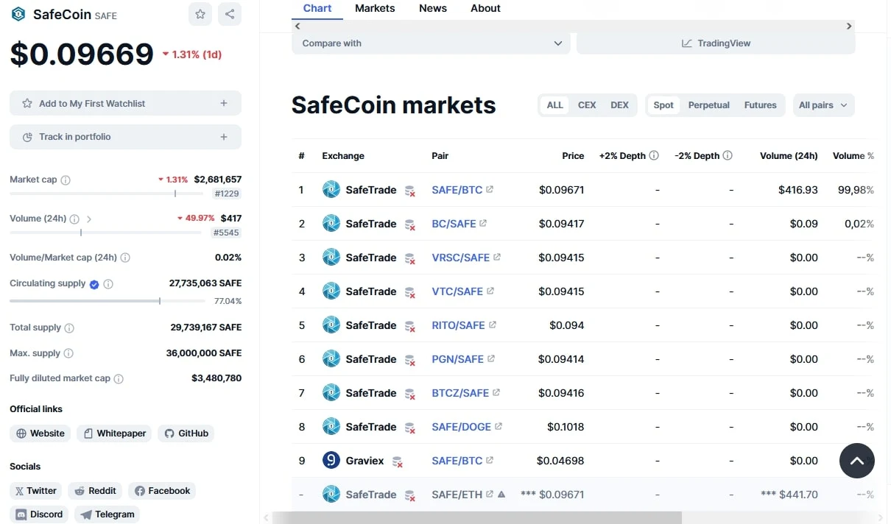Click the SafeTrade logo in row 1
Image resolution: width=891 pixels, height=524 pixels.
point(331,190)
